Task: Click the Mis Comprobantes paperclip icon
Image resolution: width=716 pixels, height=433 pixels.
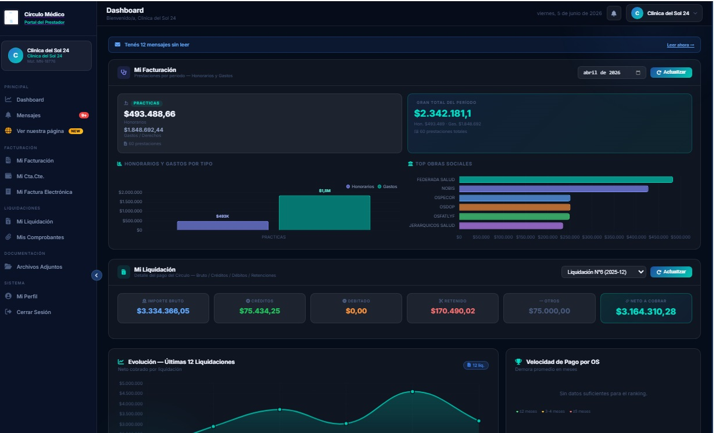Action: (8, 237)
